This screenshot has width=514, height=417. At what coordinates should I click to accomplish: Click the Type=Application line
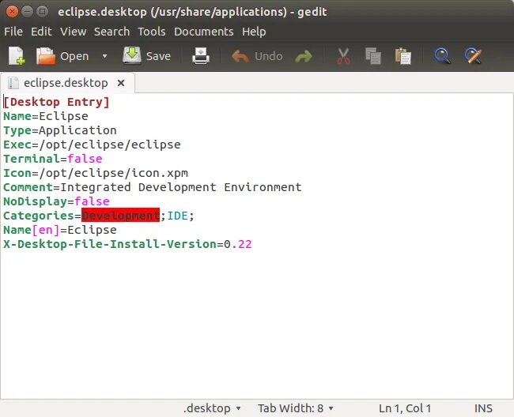[x=60, y=130]
